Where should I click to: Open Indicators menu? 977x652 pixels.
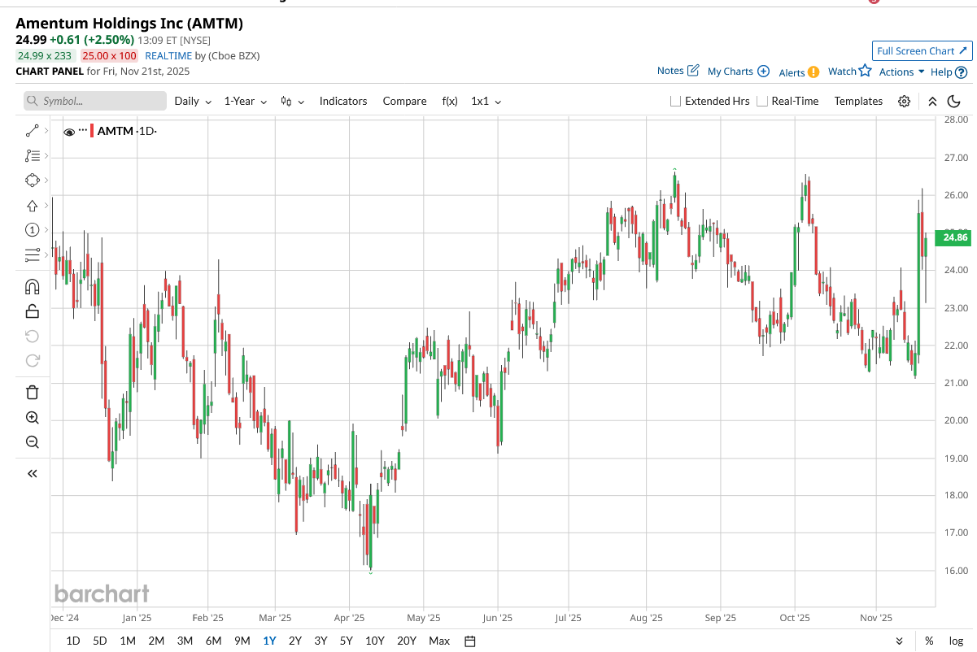pos(343,102)
